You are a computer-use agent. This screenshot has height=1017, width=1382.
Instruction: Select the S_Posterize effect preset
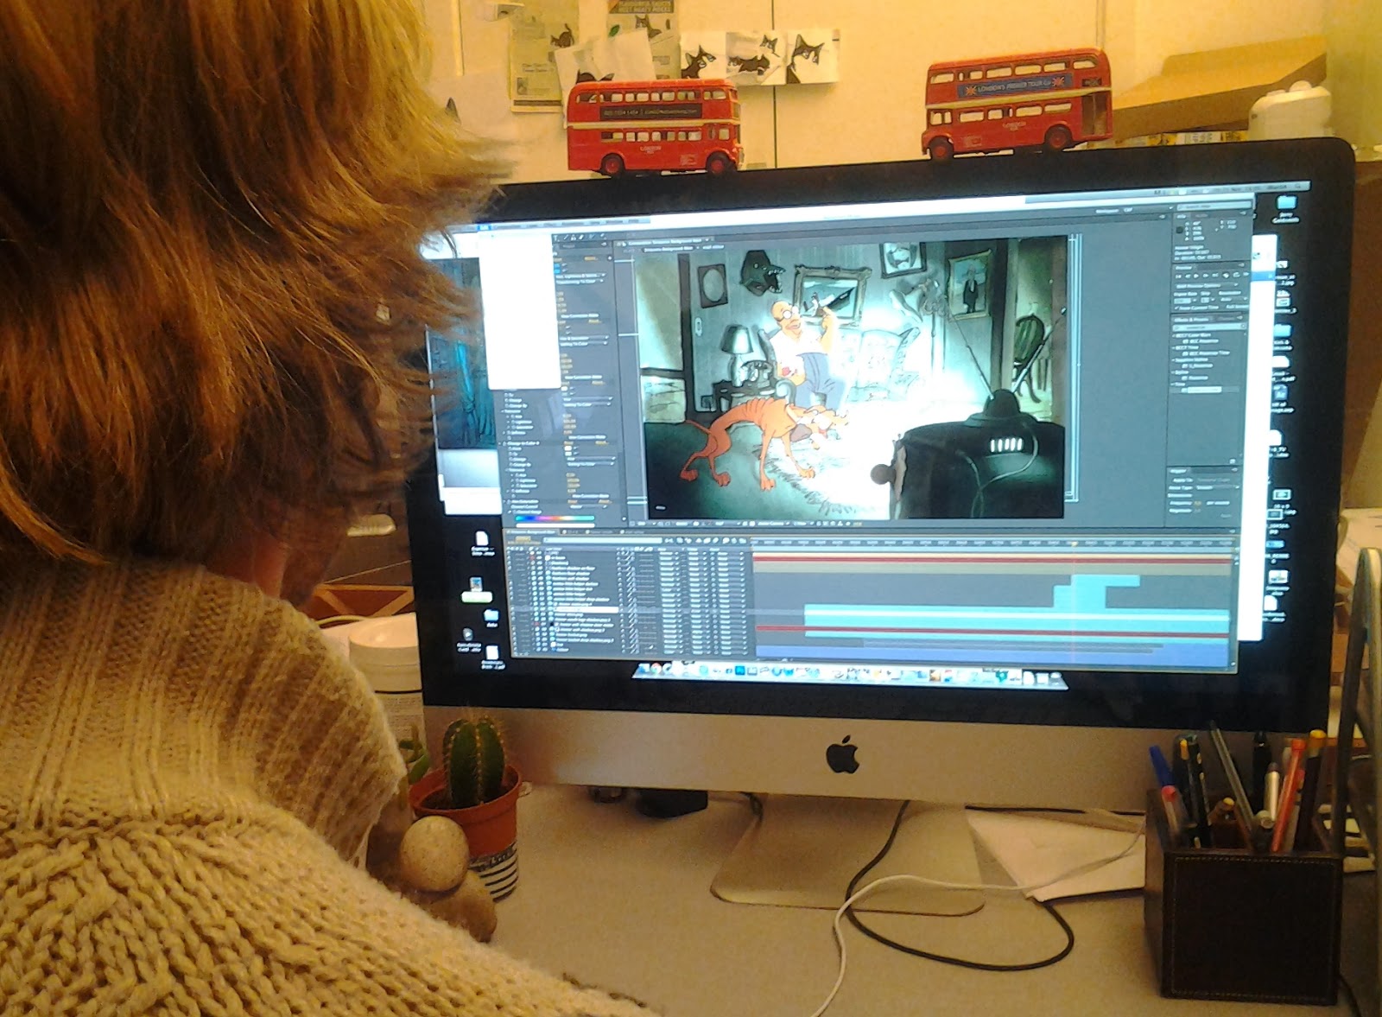tap(1199, 365)
